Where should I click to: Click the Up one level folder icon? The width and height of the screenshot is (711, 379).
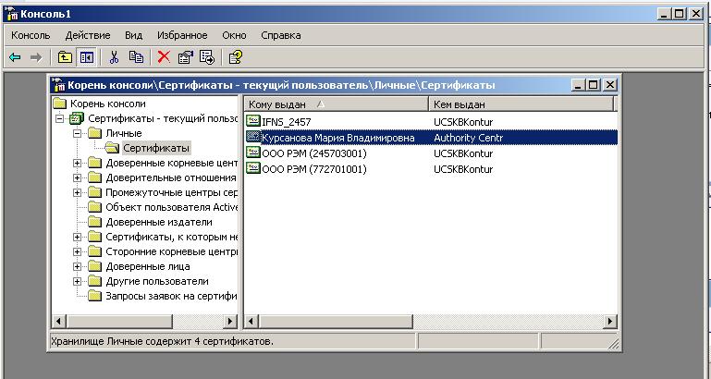point(65,57)
